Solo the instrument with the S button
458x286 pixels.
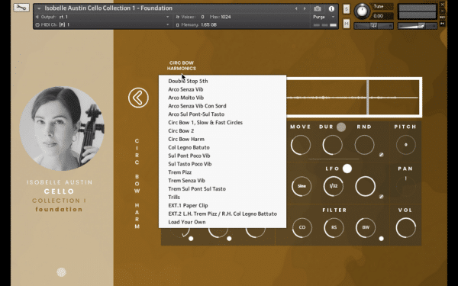pyautogui.click(x=346, y=9)
